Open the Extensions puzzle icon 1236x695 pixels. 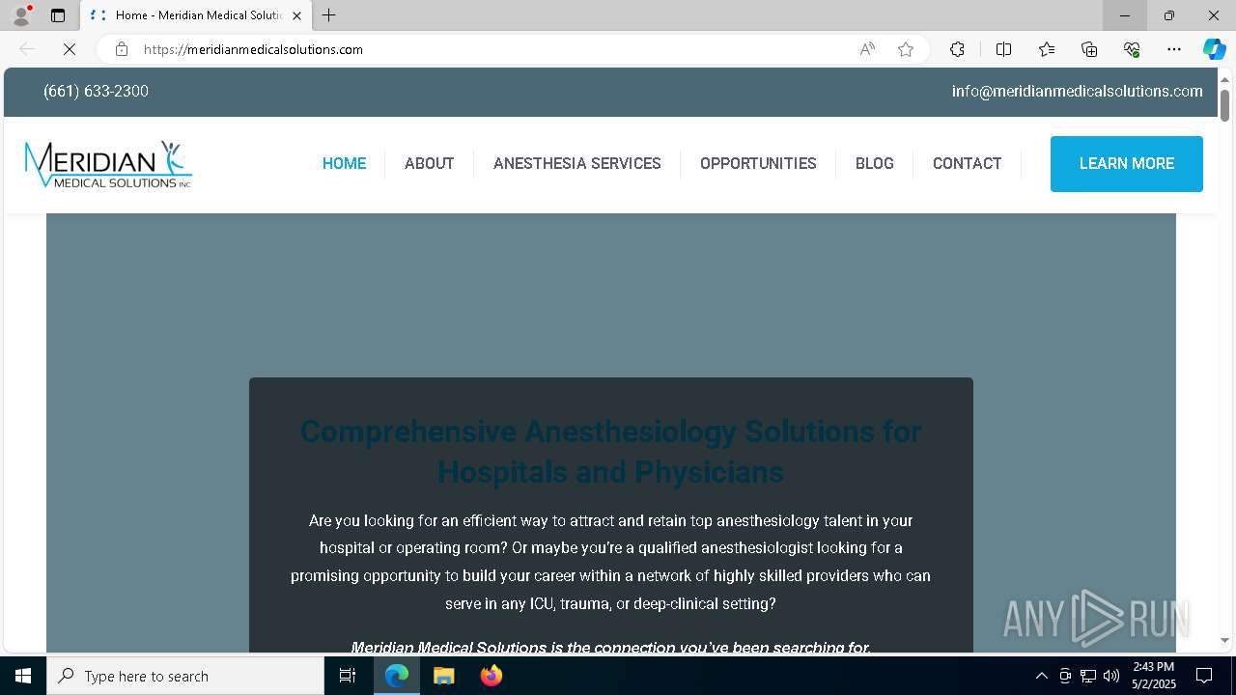pos(957,49)
